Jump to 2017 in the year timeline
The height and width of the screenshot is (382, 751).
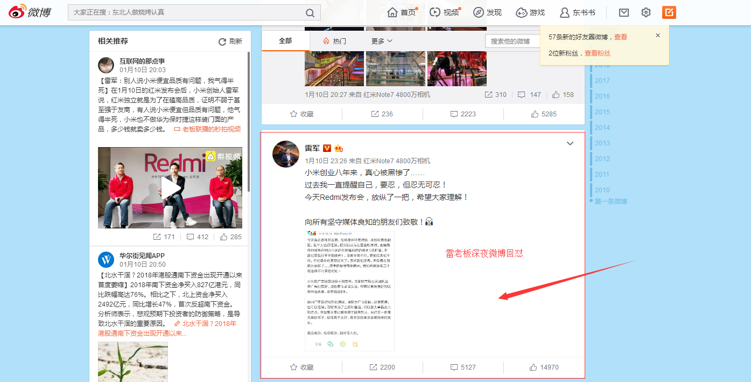tap(602, 81)
